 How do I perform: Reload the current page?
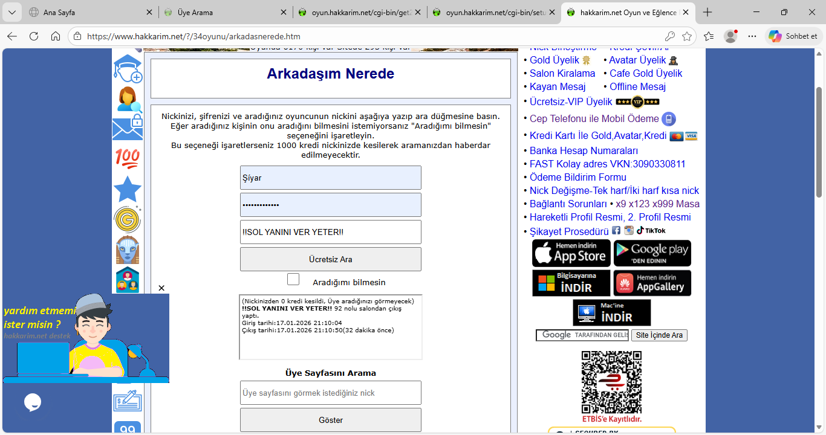click(x=34, y=36)
